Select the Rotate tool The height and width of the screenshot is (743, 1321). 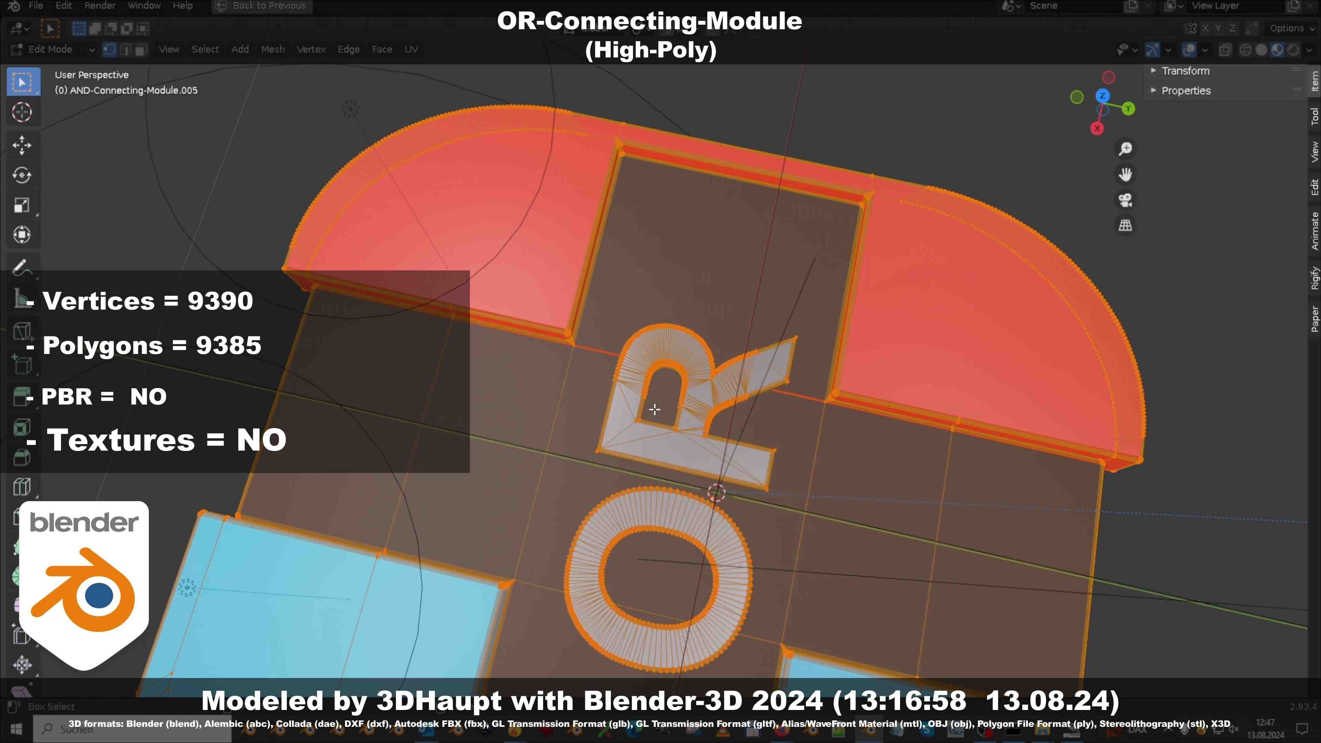[x=22, y=175]
